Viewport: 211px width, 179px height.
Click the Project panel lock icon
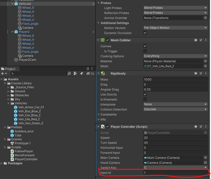(x=88, y=69)
